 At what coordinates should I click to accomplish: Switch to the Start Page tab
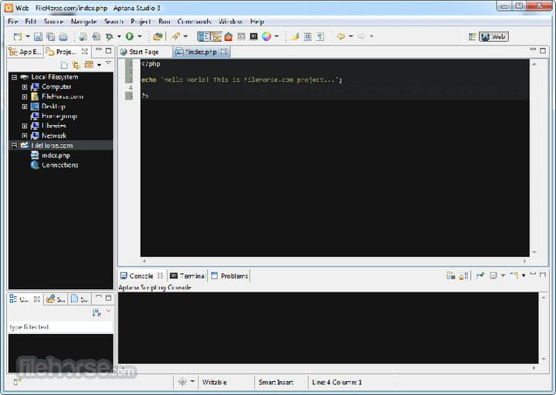point(139,52)
